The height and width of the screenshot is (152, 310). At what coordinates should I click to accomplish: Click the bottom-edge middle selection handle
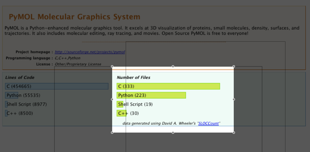point(173,133)
